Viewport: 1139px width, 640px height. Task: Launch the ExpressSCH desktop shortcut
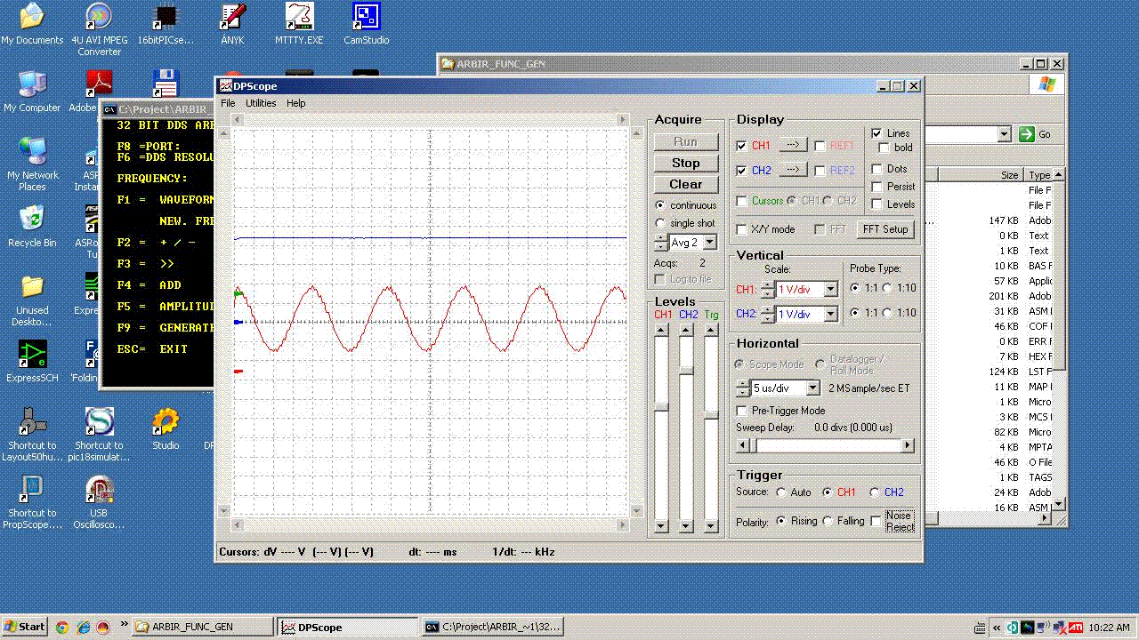click(32, 363)
